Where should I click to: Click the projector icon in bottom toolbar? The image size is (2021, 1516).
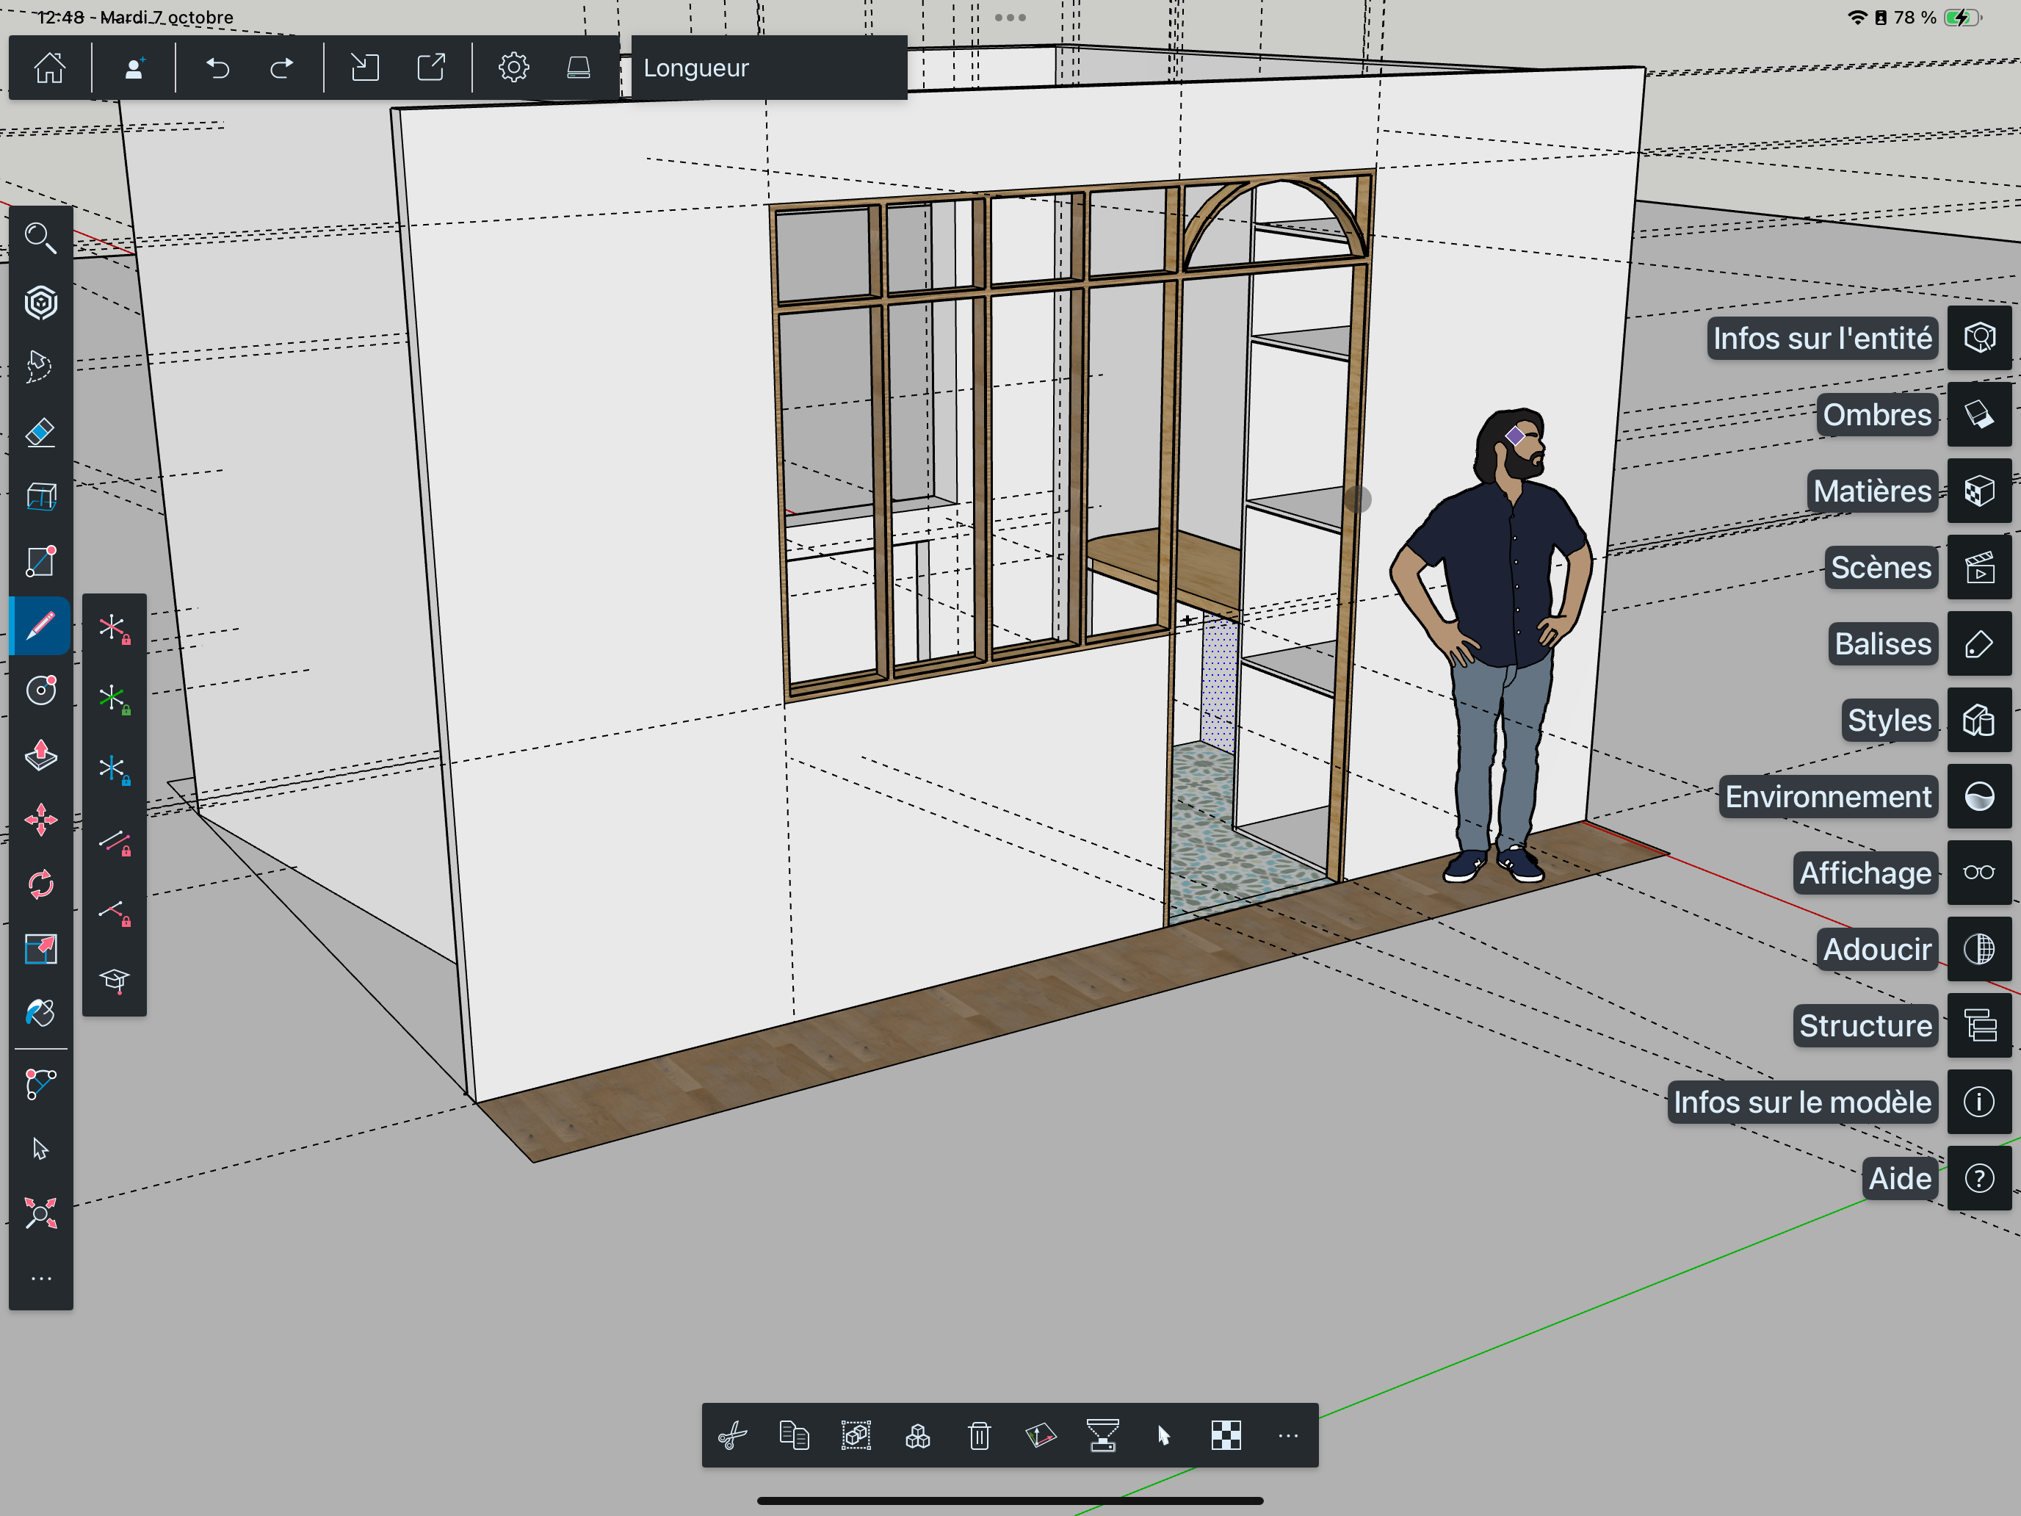click(1103, 1436)
